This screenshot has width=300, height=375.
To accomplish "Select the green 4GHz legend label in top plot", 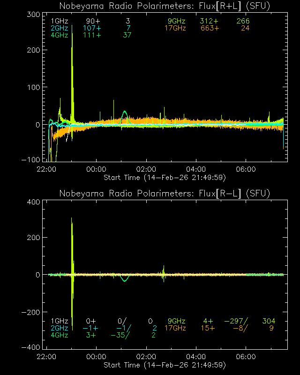I will point(59,35).
